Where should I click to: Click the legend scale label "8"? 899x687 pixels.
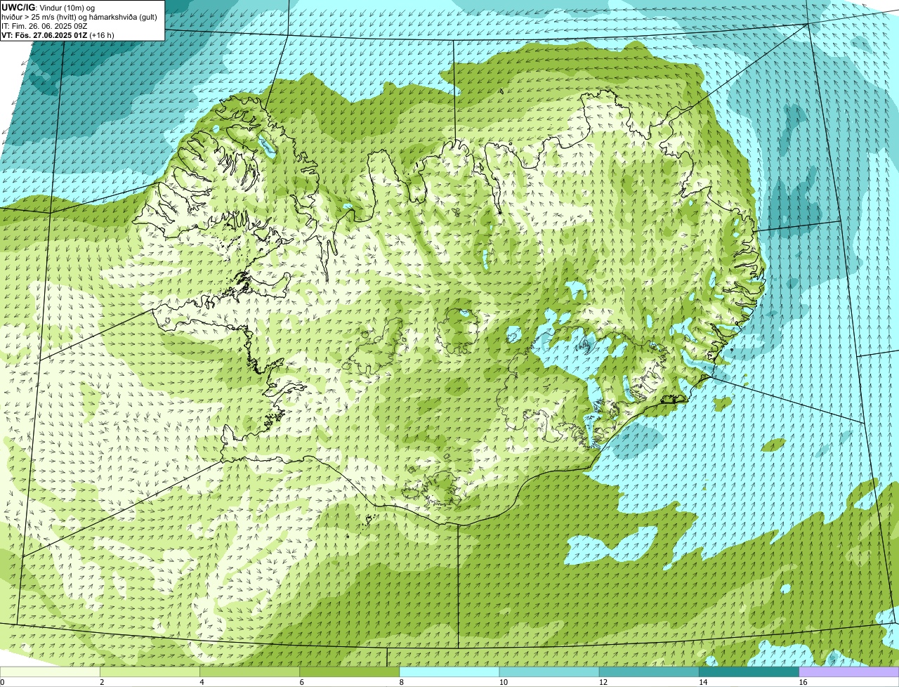pyautogui.click(x=402, y=682)
